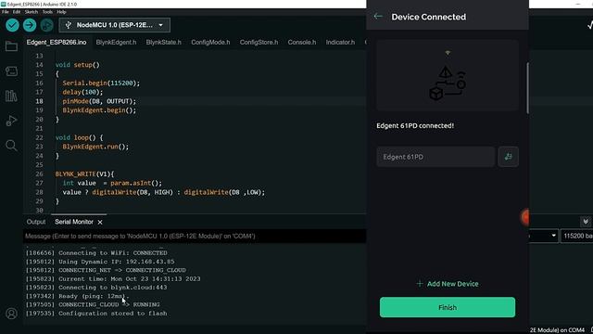Open the 115200 baud rate dropdown
This screenshot has width=593, height=334.
[x=576, y=236]
